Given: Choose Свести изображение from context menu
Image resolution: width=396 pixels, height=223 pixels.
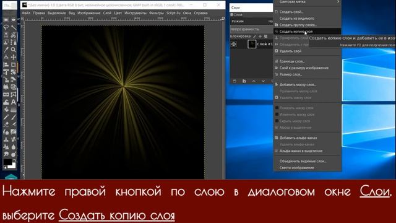Looking at the screenshot, I should point(308,168).
